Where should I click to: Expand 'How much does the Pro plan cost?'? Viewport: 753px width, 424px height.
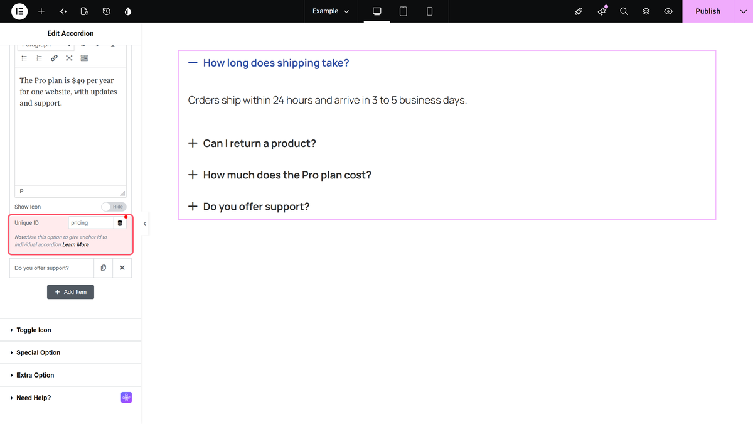[280, 175]
